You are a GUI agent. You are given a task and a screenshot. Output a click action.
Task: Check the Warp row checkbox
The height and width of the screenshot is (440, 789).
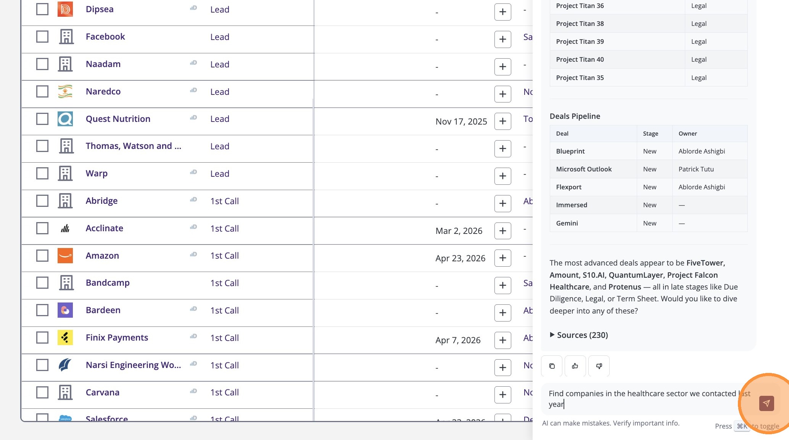coord(42,173)
